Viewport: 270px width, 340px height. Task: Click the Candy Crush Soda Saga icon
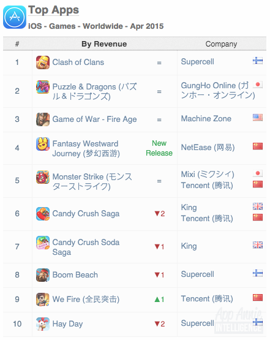(43, 243)
